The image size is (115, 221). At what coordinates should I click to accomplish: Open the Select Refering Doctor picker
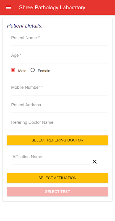57,140
